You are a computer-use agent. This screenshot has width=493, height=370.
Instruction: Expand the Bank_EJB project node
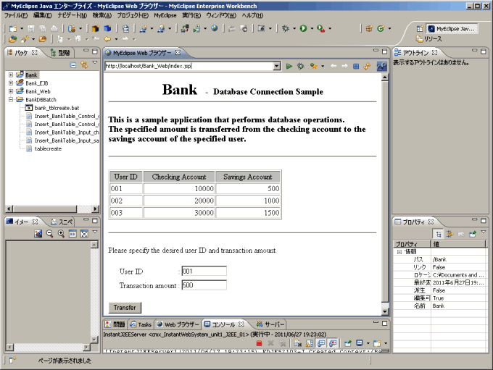click(x=11, y=83)
